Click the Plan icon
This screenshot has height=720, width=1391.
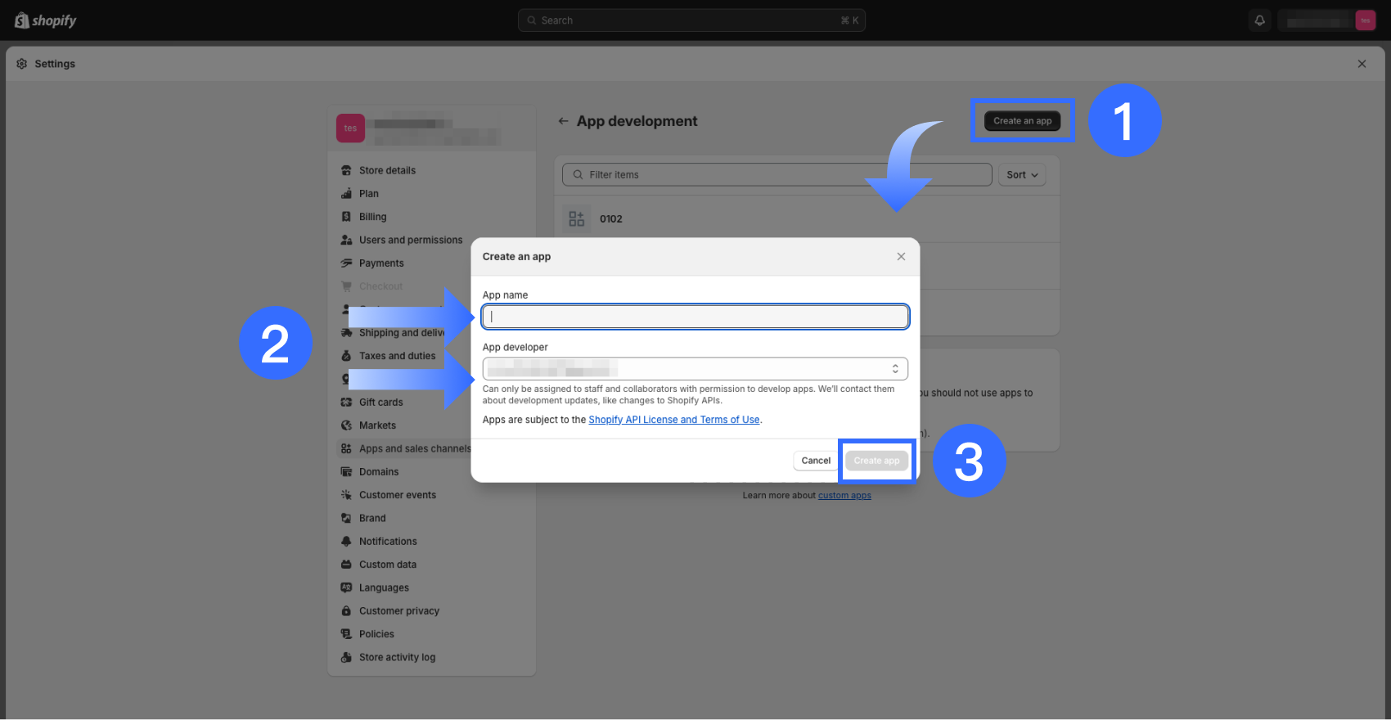click(x=346, y=194)
